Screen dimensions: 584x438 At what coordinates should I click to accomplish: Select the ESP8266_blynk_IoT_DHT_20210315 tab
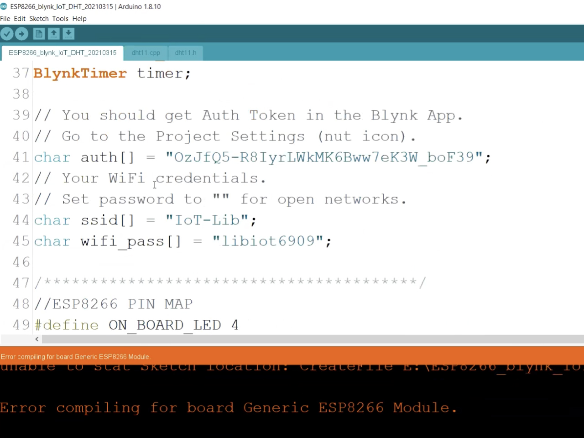point(63,53)
